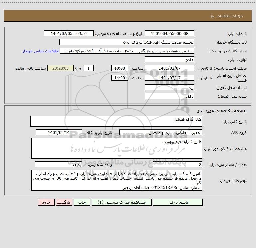Click the جزئیات اطلاعات نیاز header title
This screenshot has width=256, height=248.
[x=227, y=16]
